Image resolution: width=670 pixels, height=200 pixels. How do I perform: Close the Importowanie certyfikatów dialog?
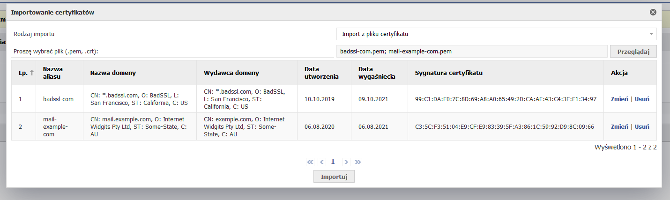[653, 12]
